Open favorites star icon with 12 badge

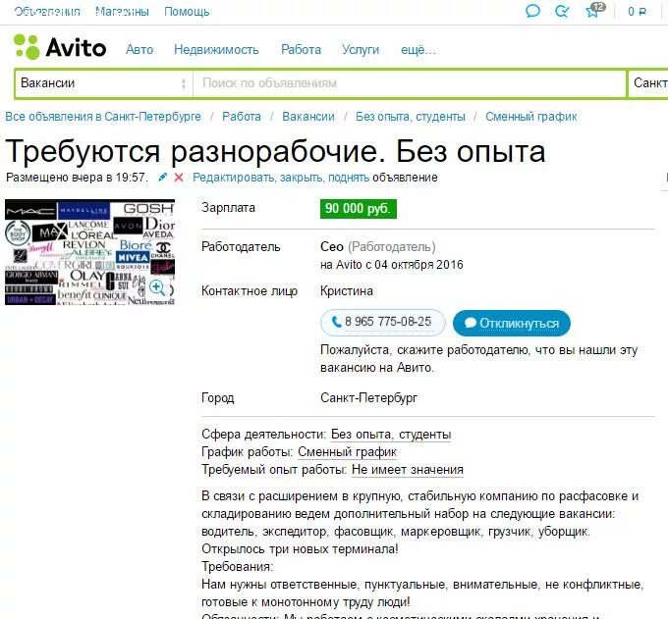tap(594, 10)
